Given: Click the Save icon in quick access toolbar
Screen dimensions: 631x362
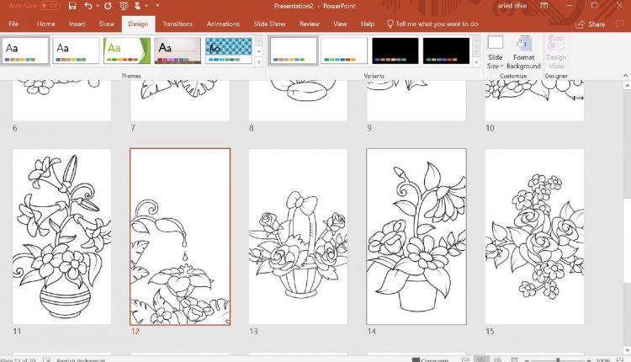Looking at the screenshot, I should click(73, 6).
